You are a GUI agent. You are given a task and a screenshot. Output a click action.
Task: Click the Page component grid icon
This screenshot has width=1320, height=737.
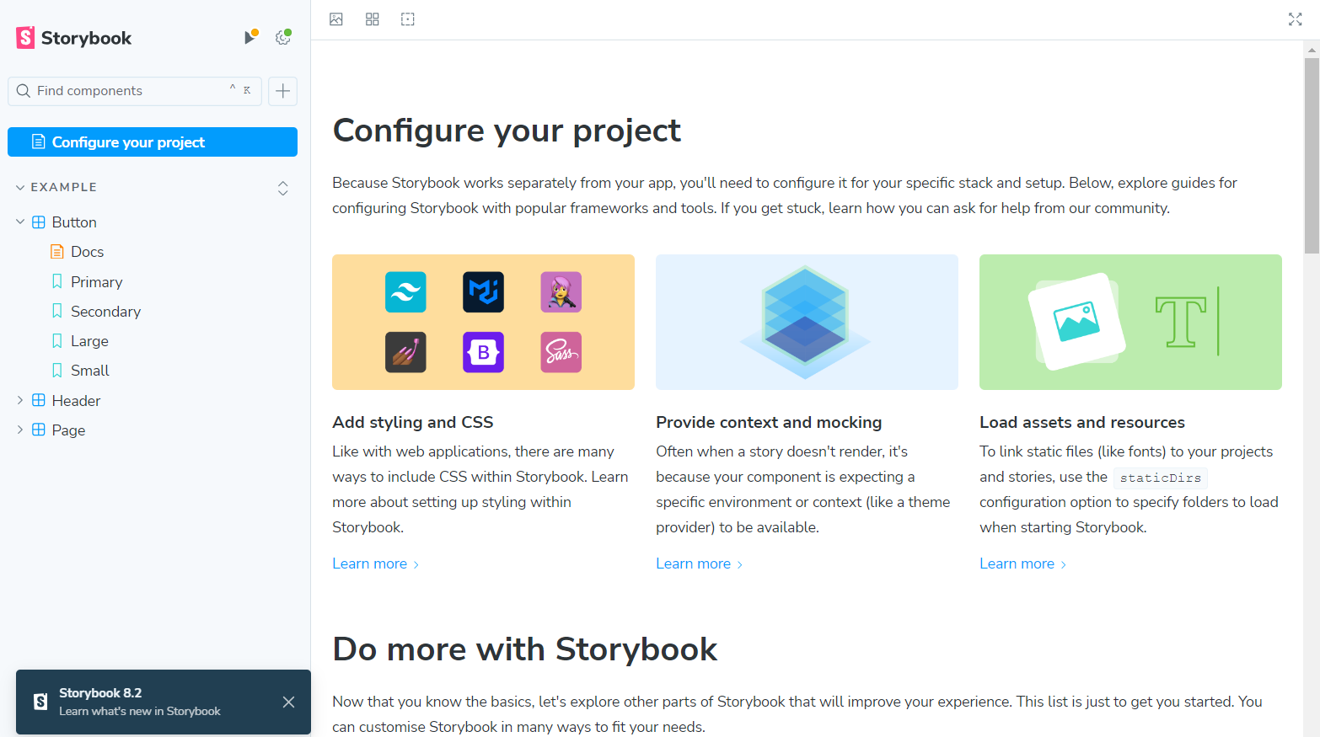click(x=39, y=430)
